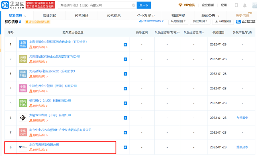Switch to the 法律诉讼 tab

(x=49, y=16)
